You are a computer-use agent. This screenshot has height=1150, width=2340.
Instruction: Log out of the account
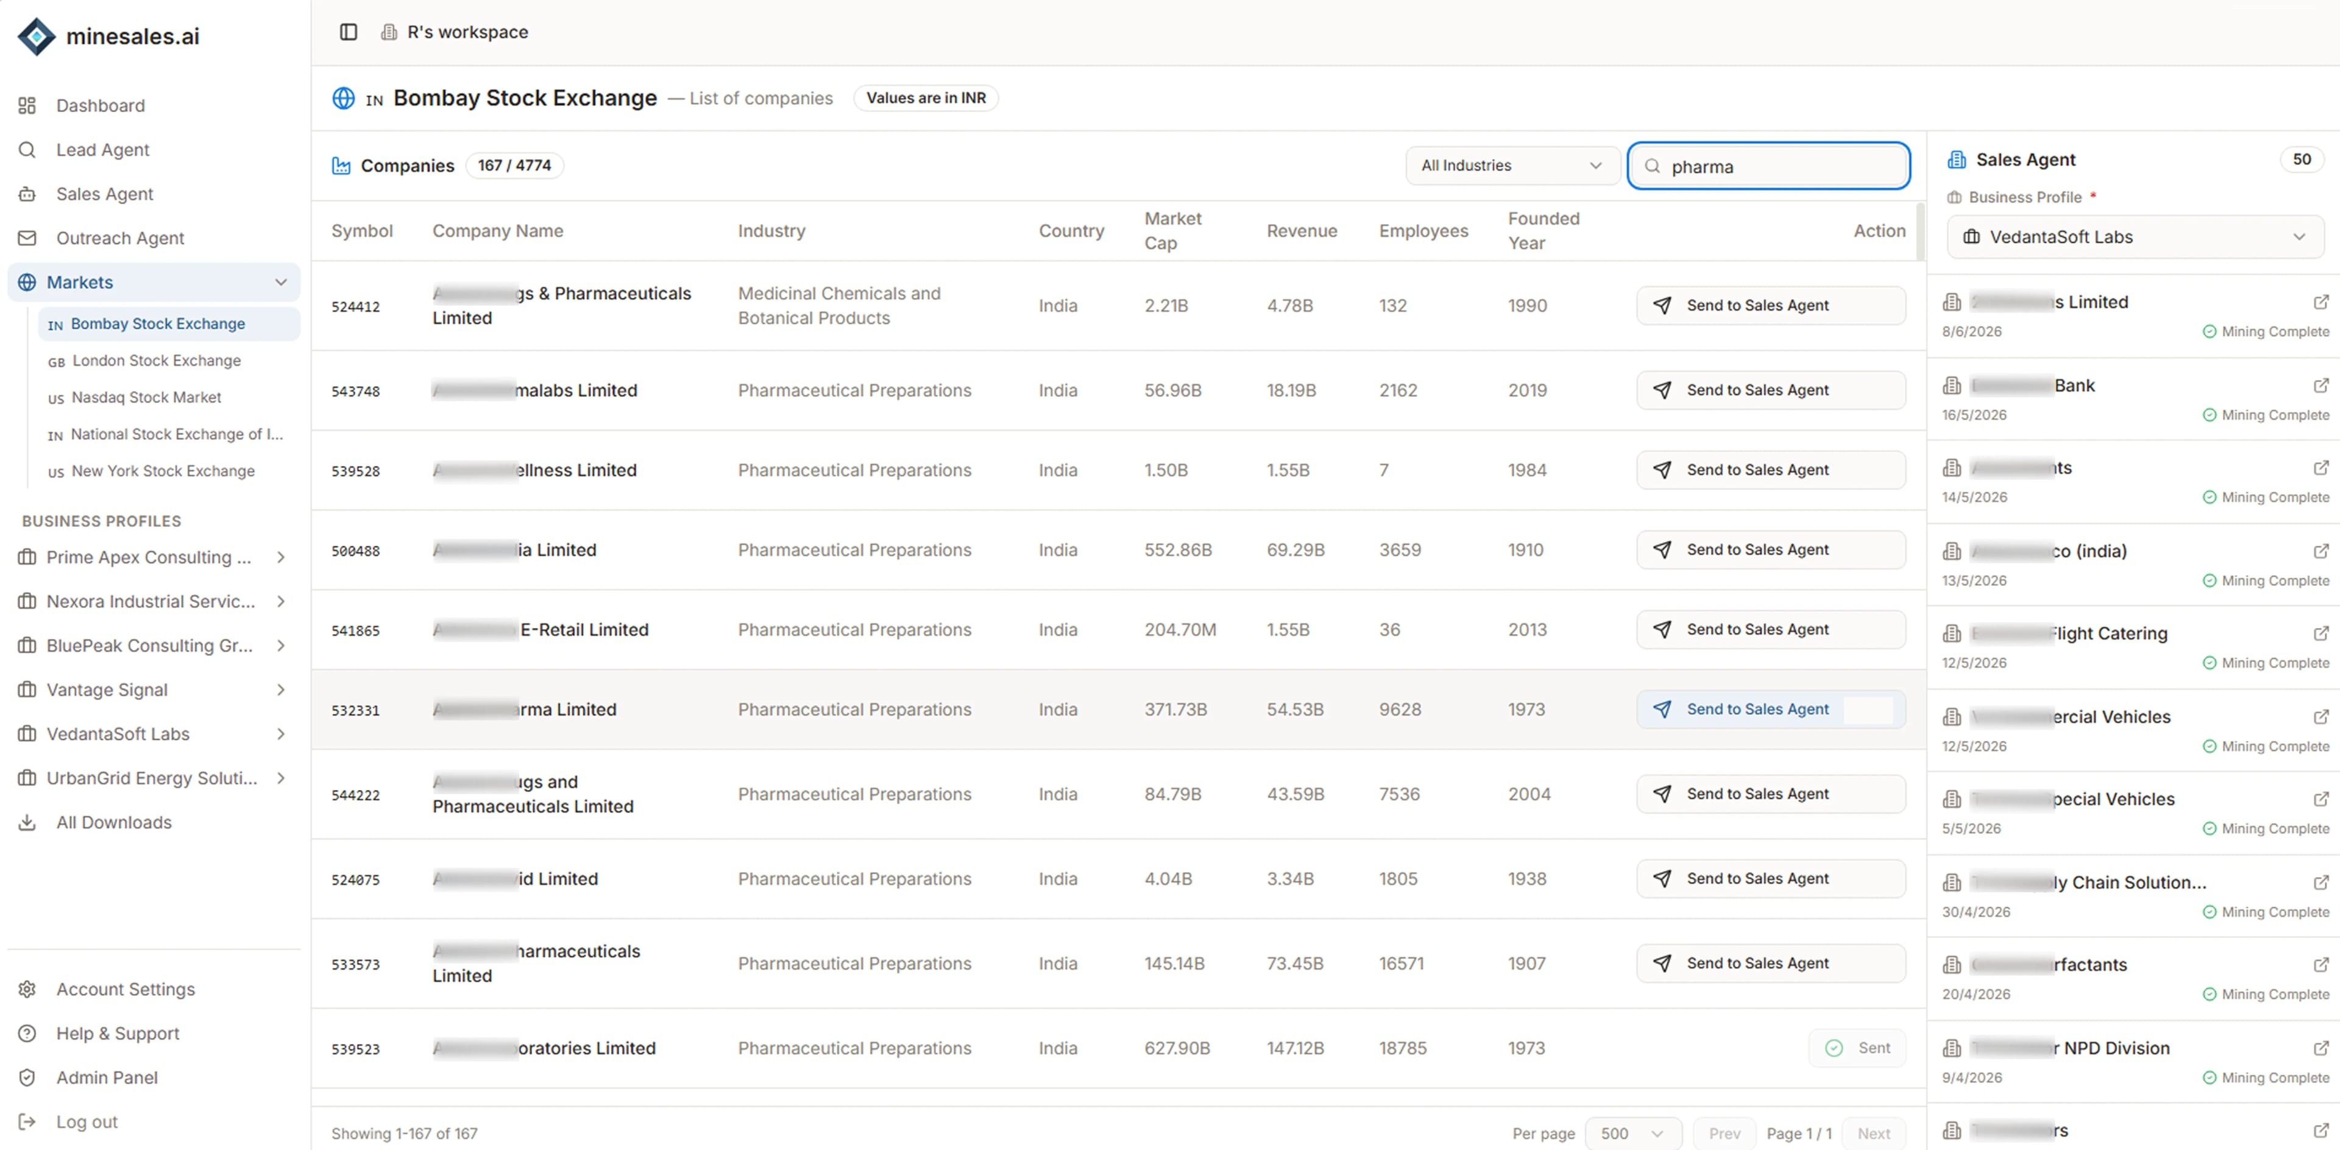[87, 1122]
